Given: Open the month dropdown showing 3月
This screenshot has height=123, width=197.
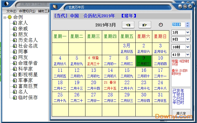Looking at the screenshot, I should pos(188,33).
